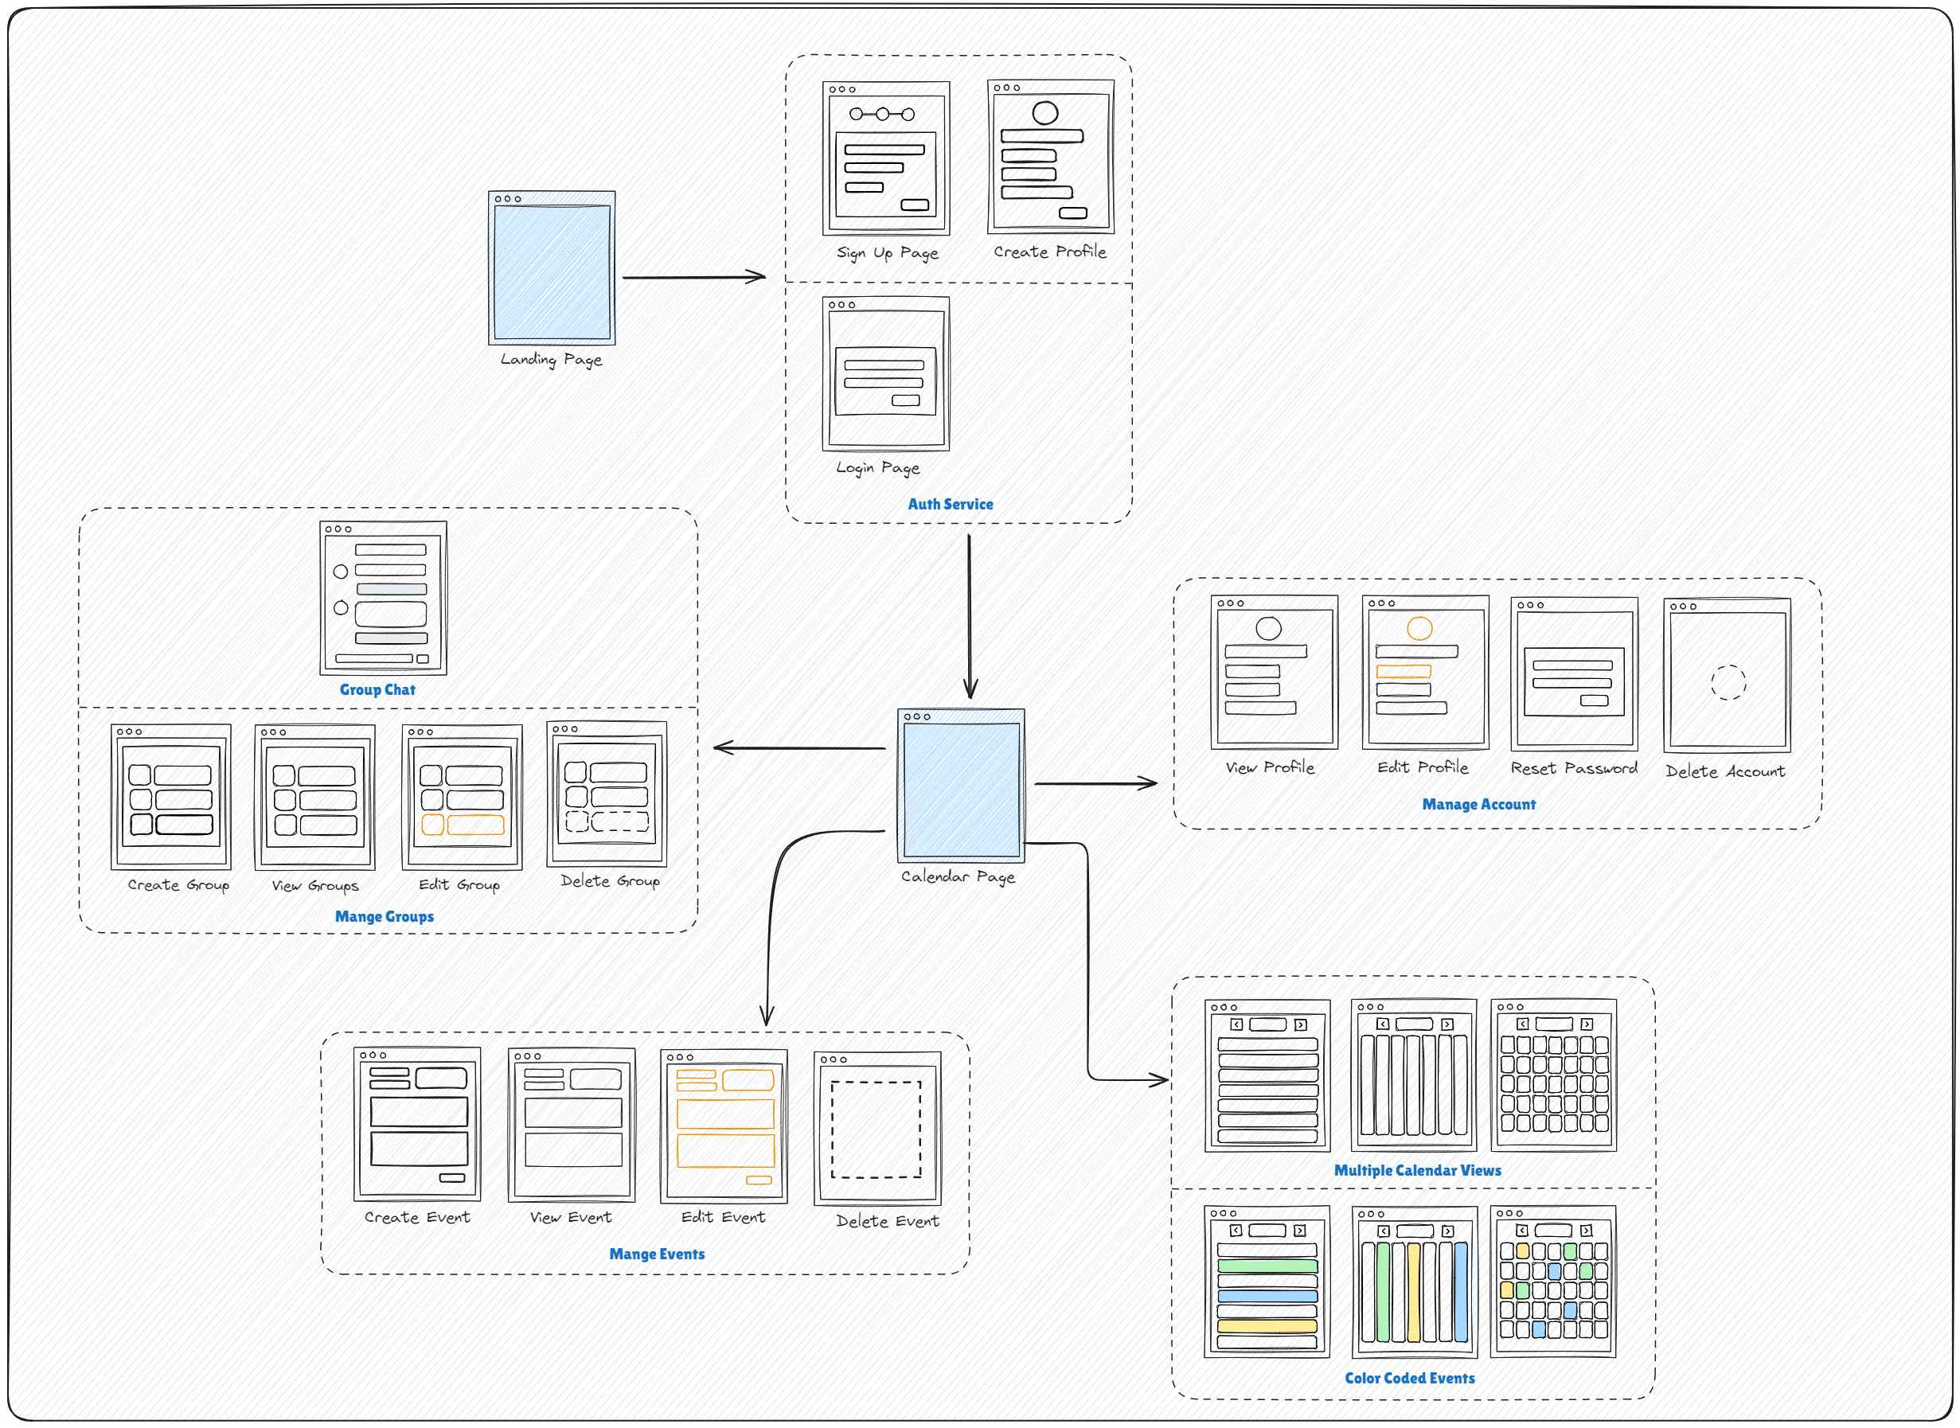Select the Create Group wireframe
The width and height of the screenshot is (1960, 1428).
point(171,797)
